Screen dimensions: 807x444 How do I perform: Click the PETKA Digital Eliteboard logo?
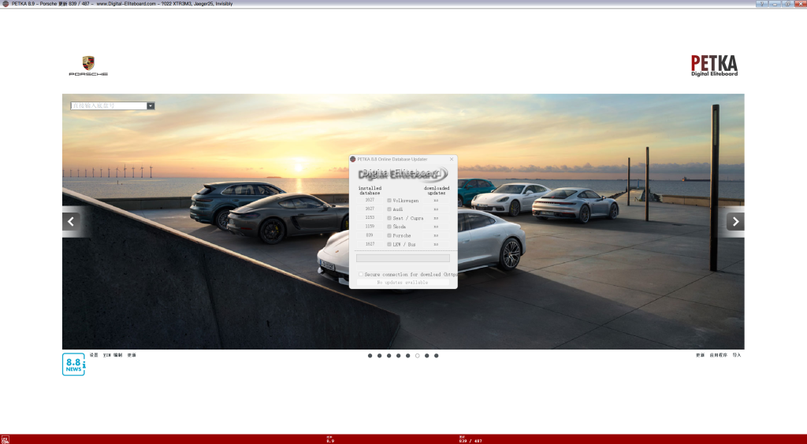click(714, 65)
